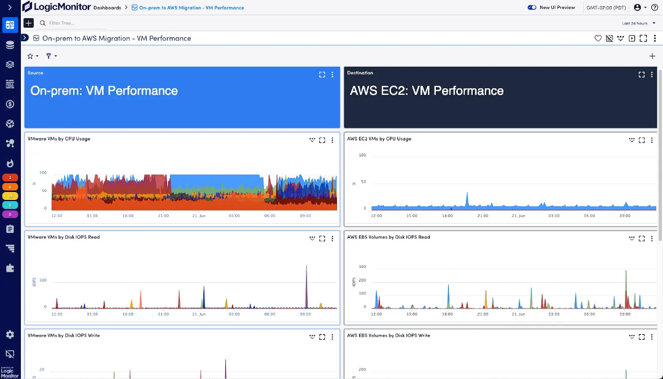The width and height of the screenshot is (663, 379).
Task: Open the kebab menu on the Source widget
Action: pos(332,74)
